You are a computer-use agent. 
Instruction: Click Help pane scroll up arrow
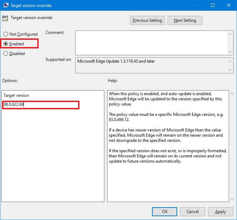[231, 94]
